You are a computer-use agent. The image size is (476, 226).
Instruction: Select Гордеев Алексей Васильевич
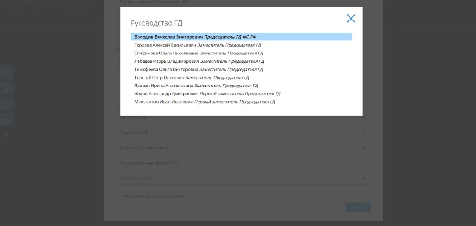click(241, 45)
